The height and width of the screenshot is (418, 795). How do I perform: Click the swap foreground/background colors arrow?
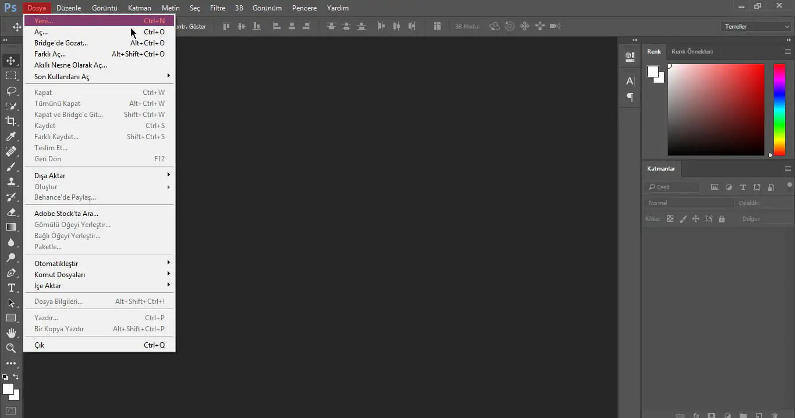[x=16, y=377]
